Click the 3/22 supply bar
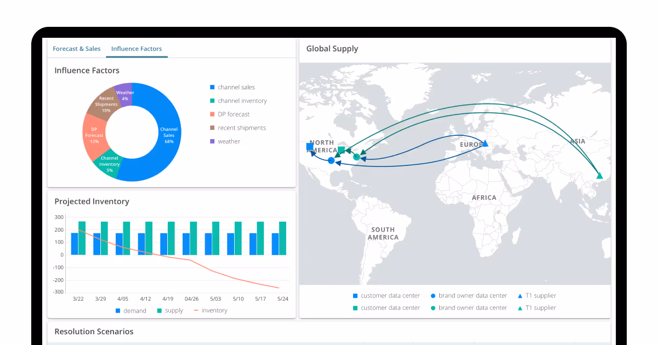The height and width of the screenshot is (345, 658). coord(82,238)
